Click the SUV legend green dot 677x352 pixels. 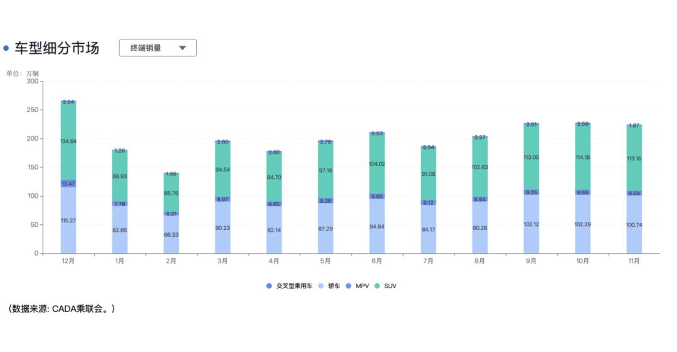pos(377,286)
